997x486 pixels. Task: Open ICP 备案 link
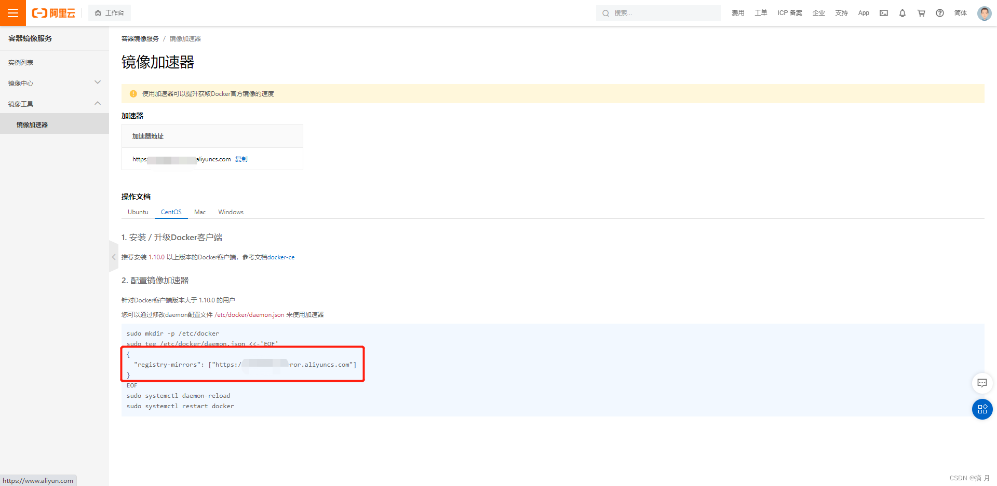[790, 13]
